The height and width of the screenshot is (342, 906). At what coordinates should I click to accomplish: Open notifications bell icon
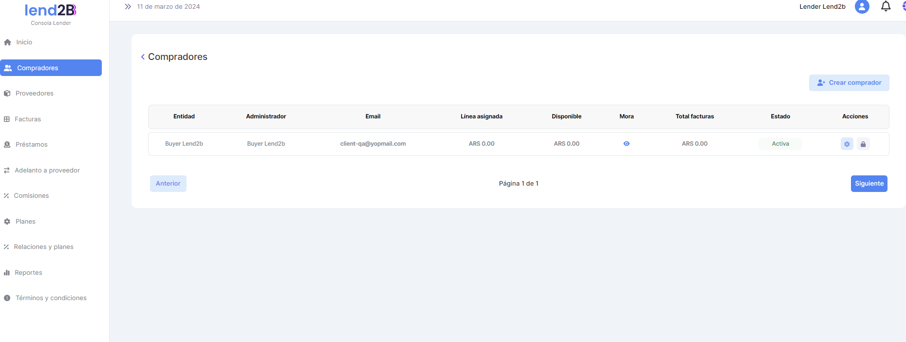886,7
